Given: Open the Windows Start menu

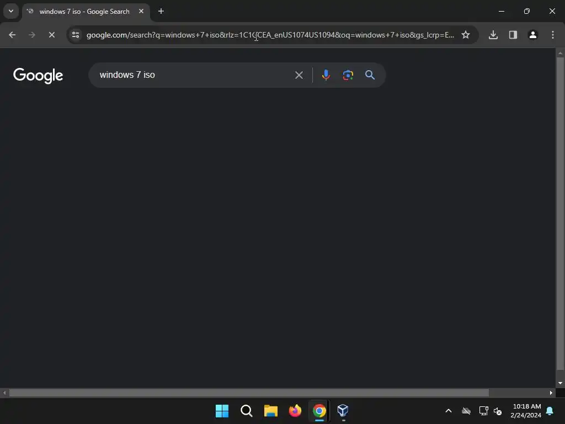Looking at the screenshot, I should 222,411.
